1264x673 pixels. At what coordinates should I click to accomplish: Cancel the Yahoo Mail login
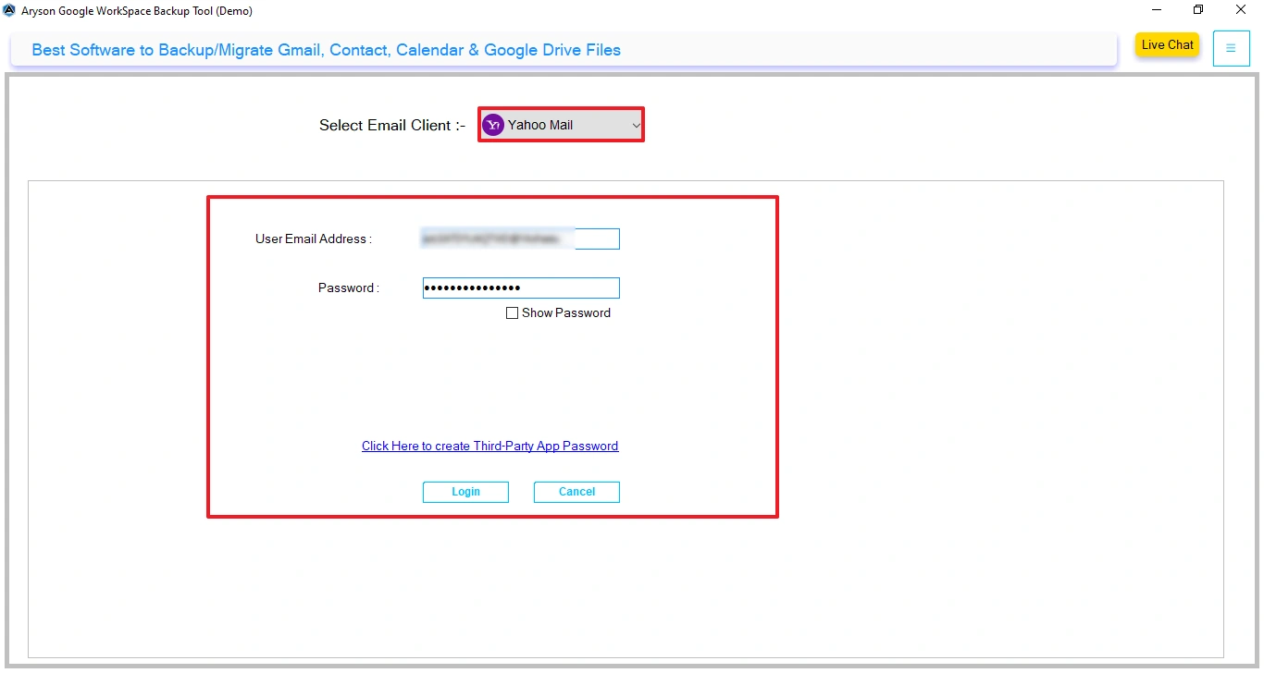(x=576, y=492)
